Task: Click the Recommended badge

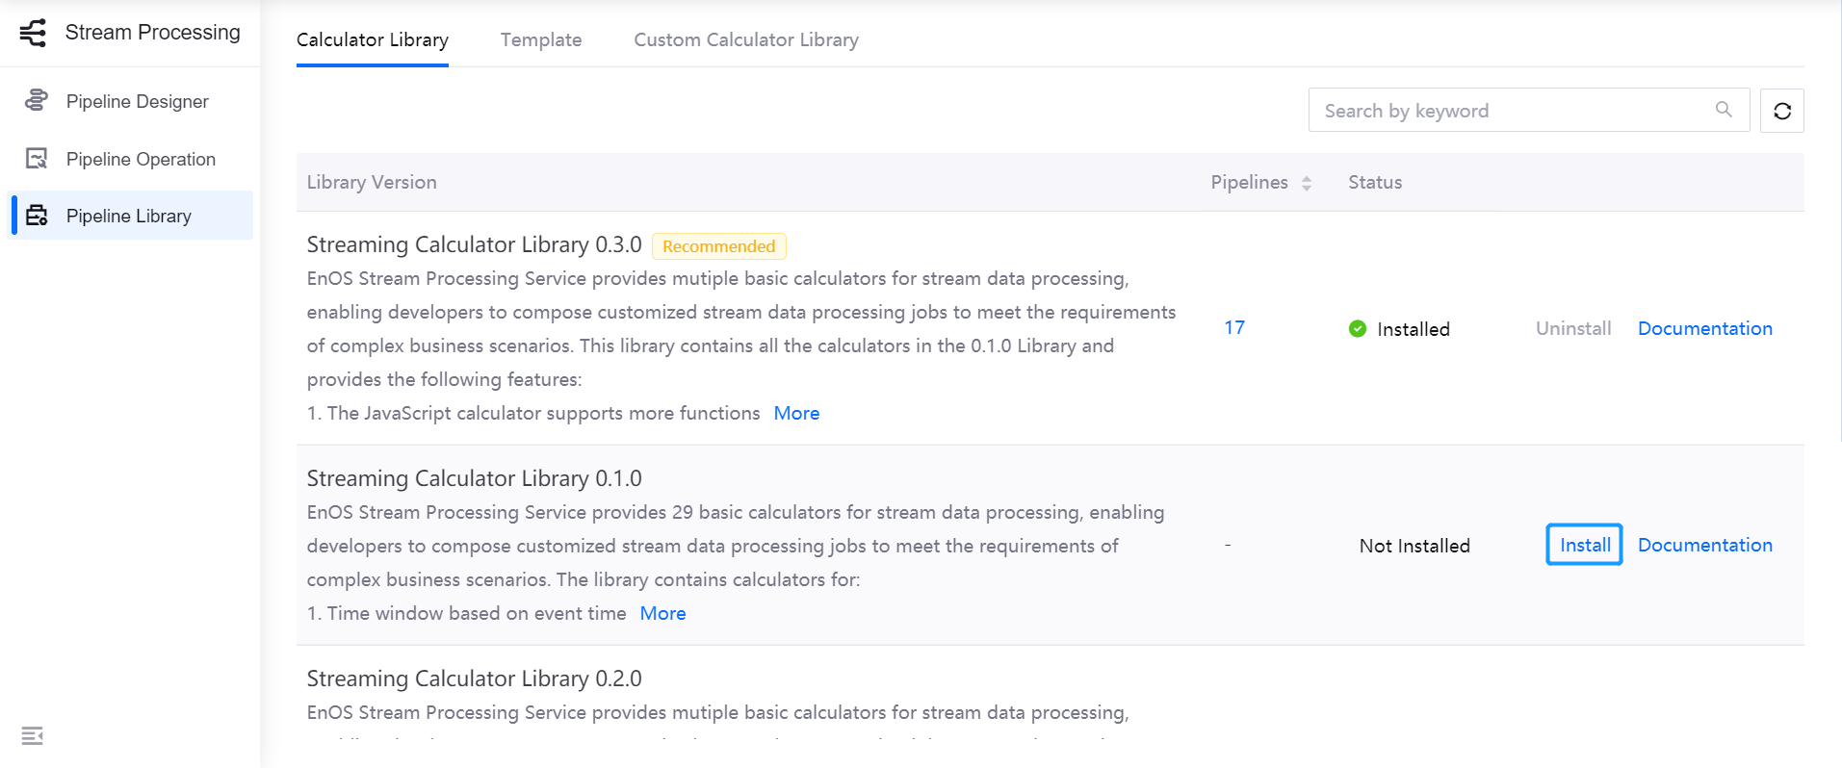Action: coord(719,246)
